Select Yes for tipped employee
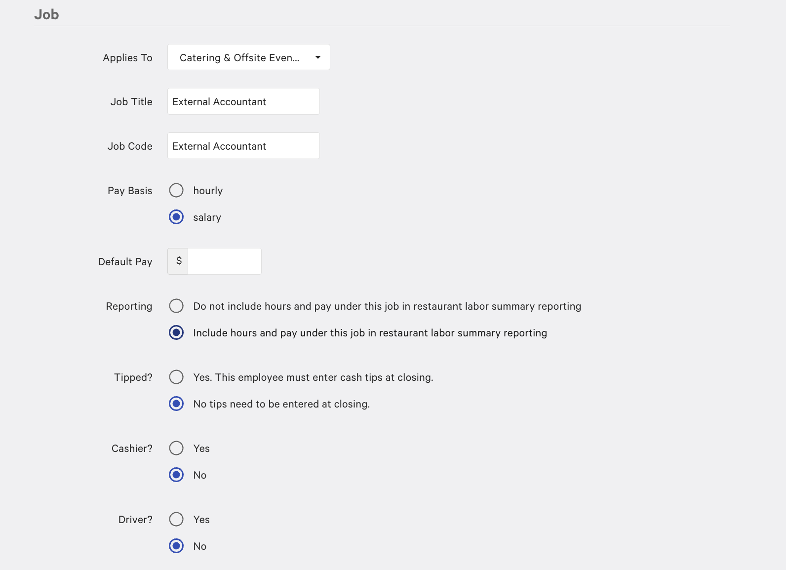 point(176,377)
